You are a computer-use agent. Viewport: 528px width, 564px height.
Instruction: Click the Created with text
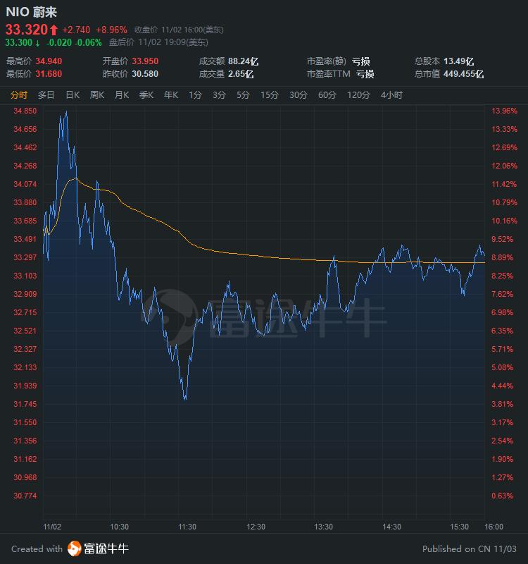[x=37, y=549]
